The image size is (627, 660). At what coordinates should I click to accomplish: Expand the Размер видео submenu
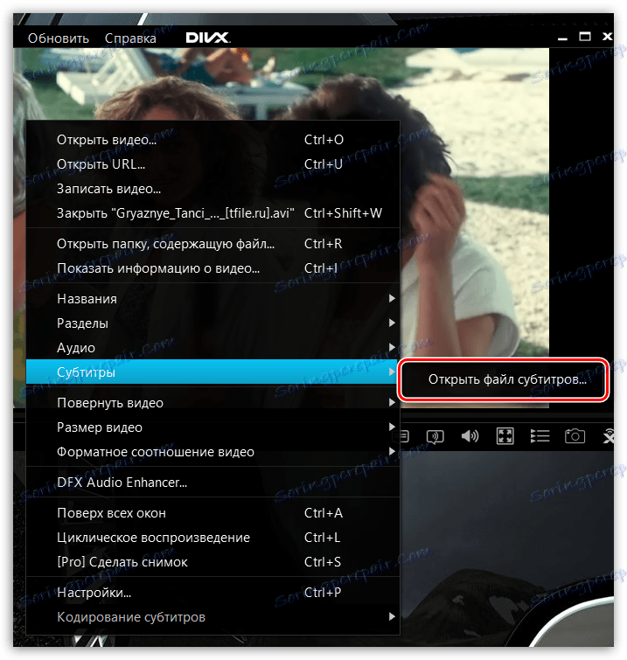point(212,427)
